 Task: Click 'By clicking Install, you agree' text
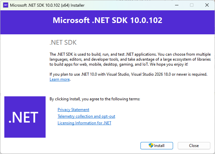[95, 99]
